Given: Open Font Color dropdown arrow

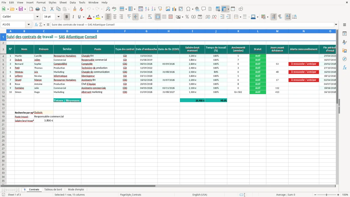Looking at the screenshot, I should pos(94,17).
